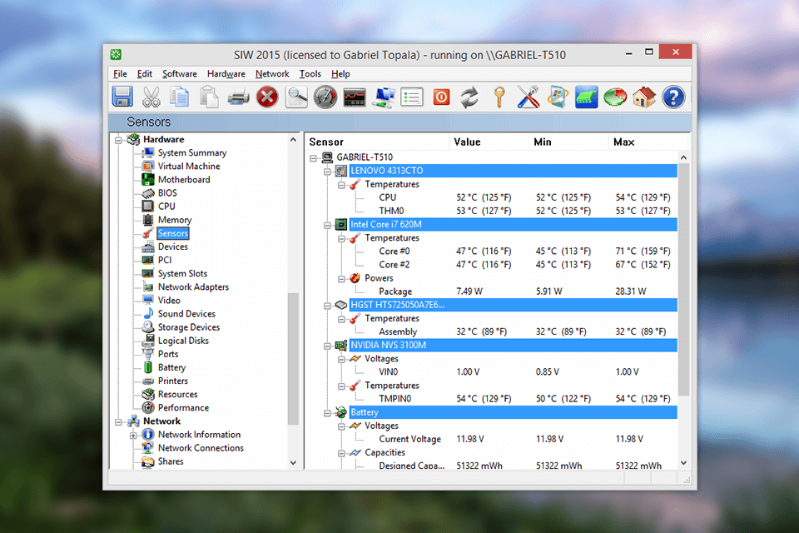The width and height of the screenshot is (799, 533).
Task: Open the Software menu
Action: (179, 73)
